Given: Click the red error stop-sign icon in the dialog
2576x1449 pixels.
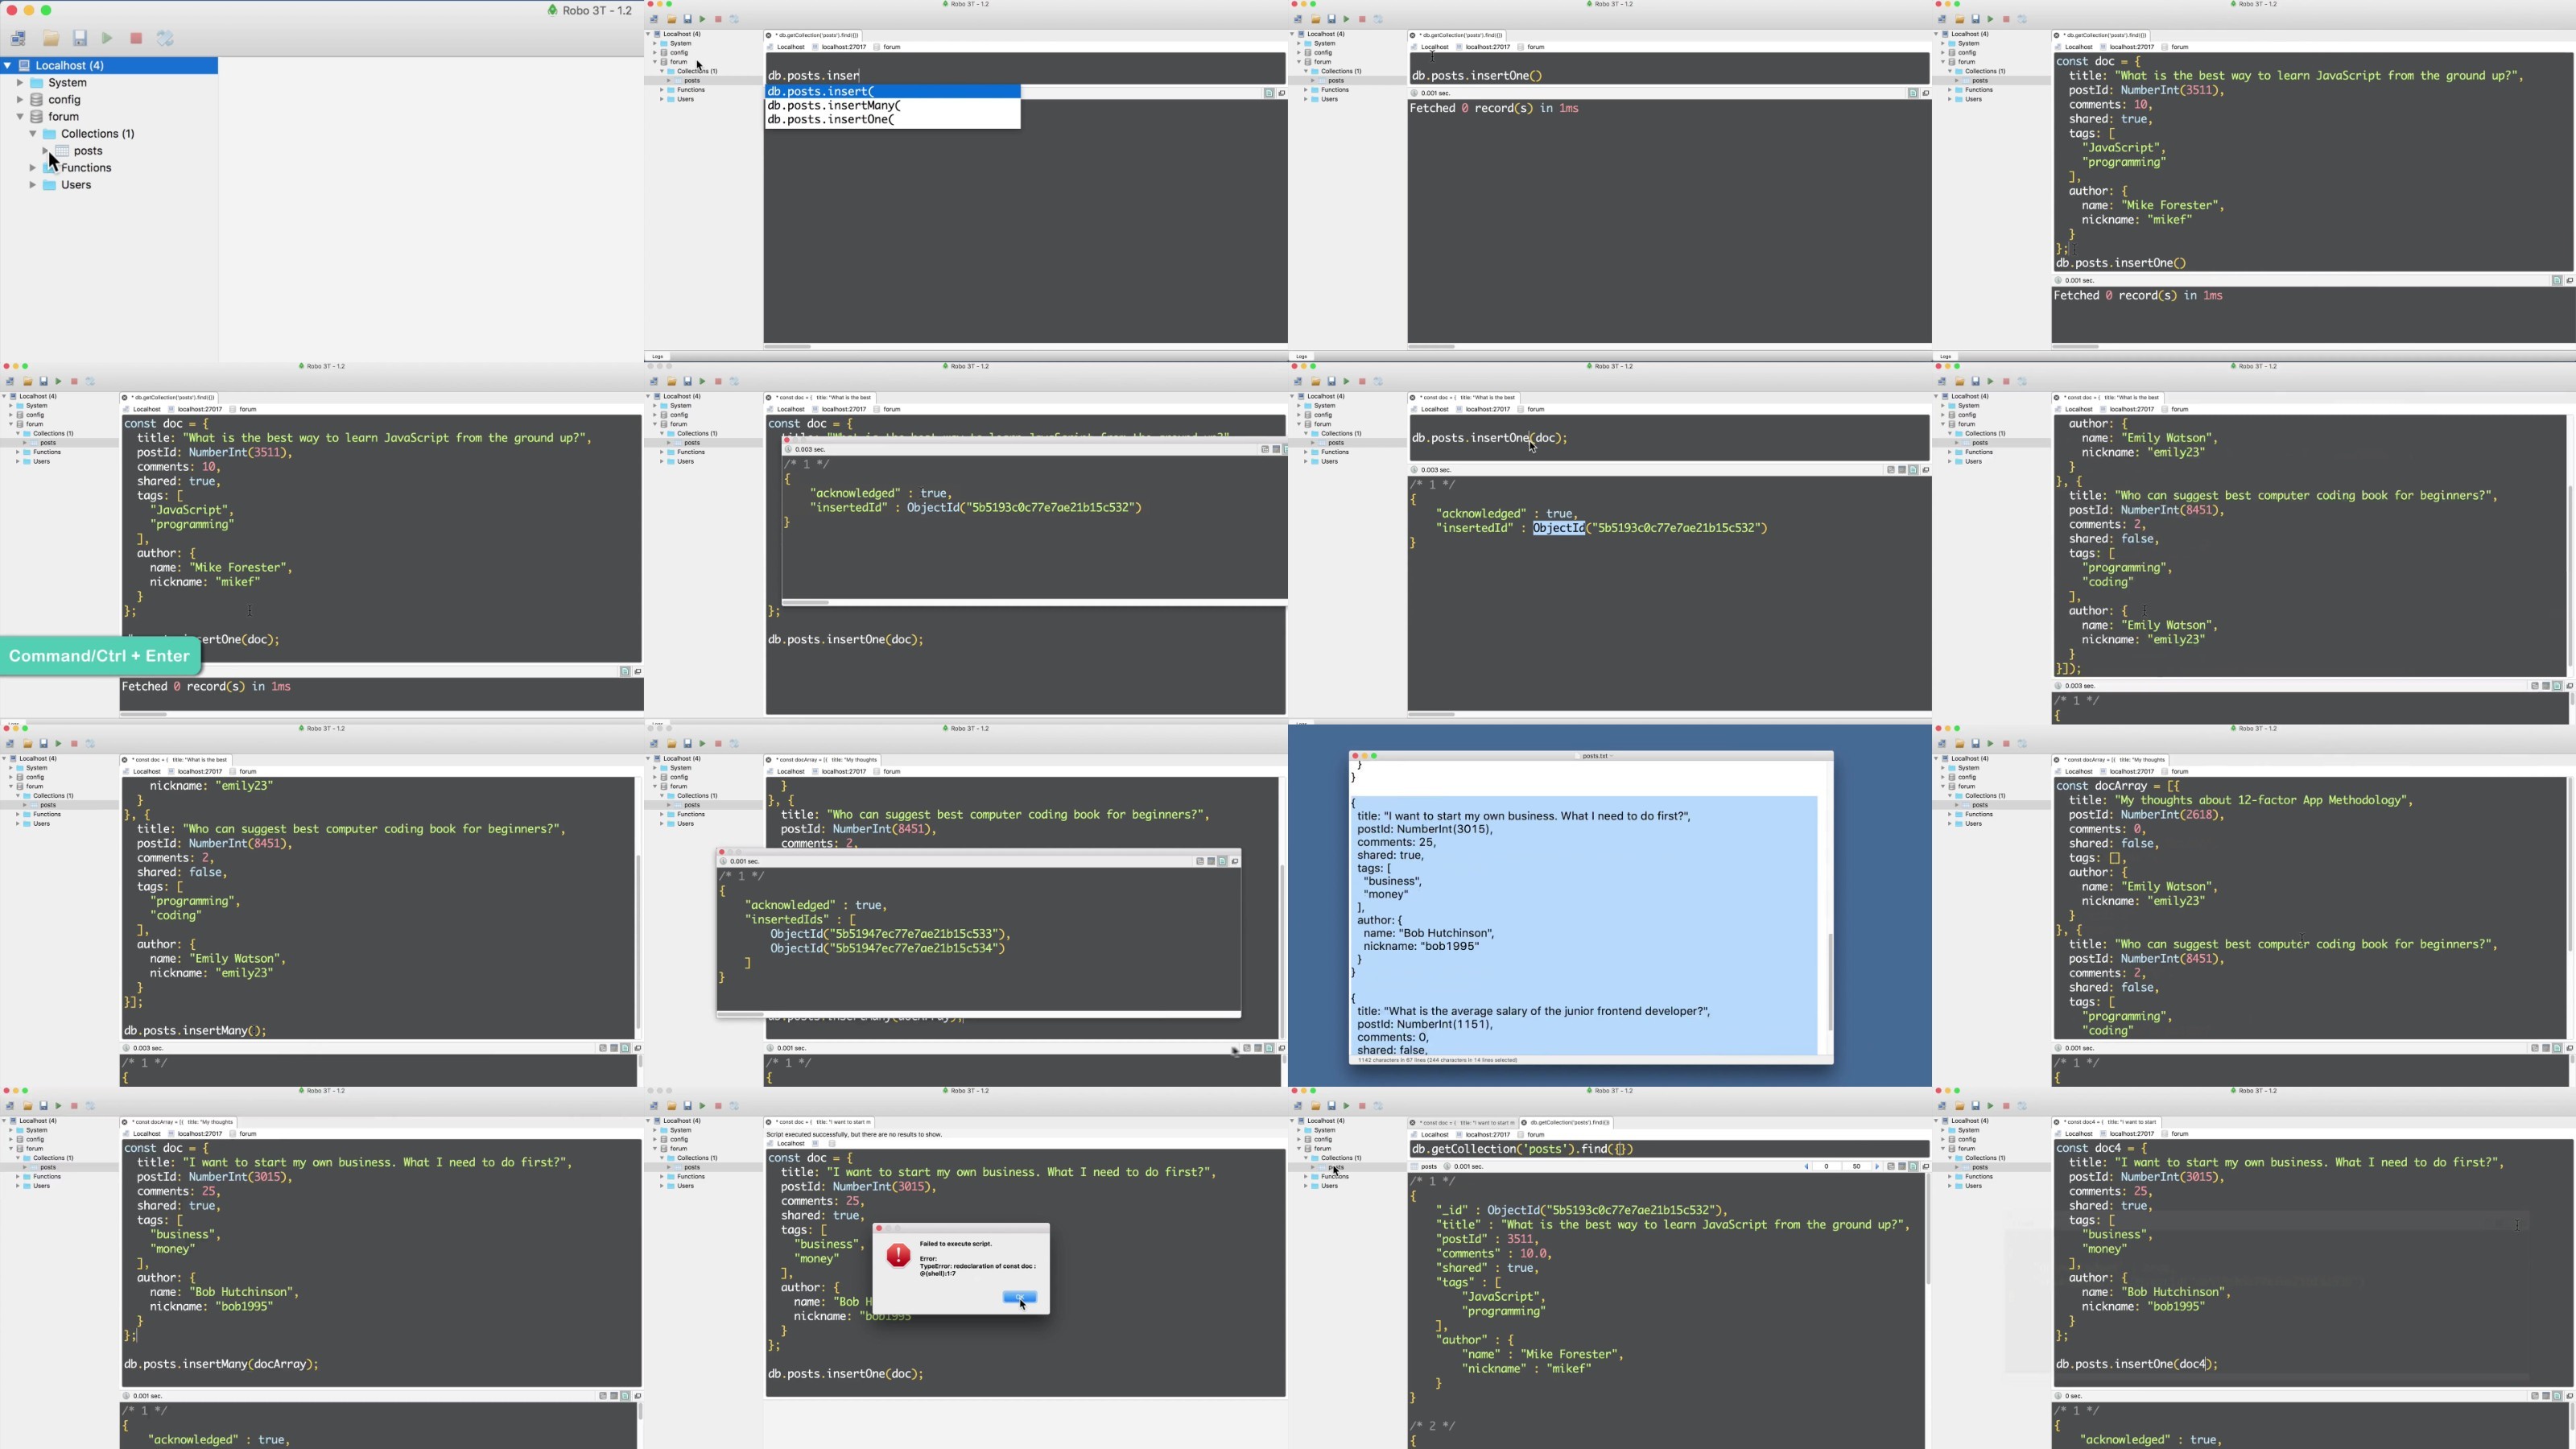Looking at the screenshot, I should (898, 1255).
